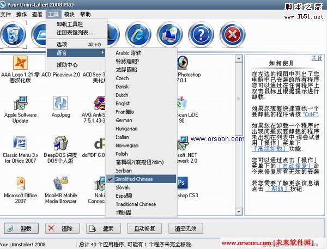Click the program list scrollbar thumb
The image size is (327, 249).
click(x=239, y=99)
